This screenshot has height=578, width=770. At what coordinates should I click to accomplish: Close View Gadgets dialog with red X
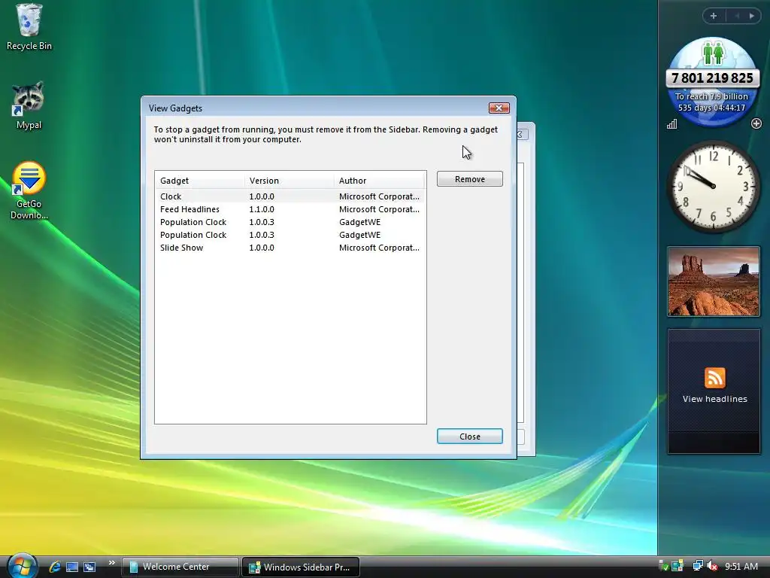(x=499, y=108)
